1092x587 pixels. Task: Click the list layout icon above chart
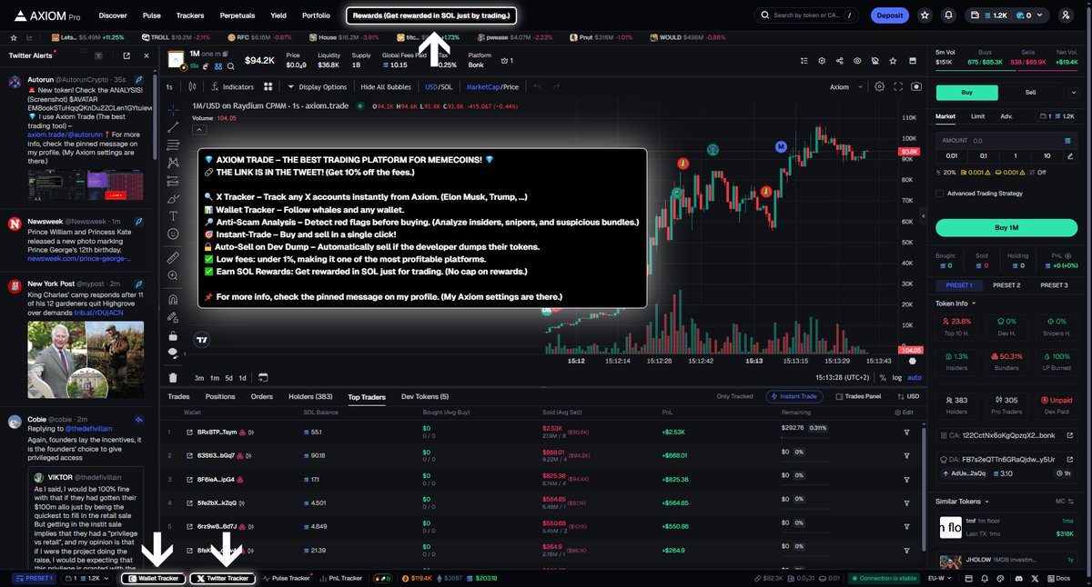coord(804,61)
